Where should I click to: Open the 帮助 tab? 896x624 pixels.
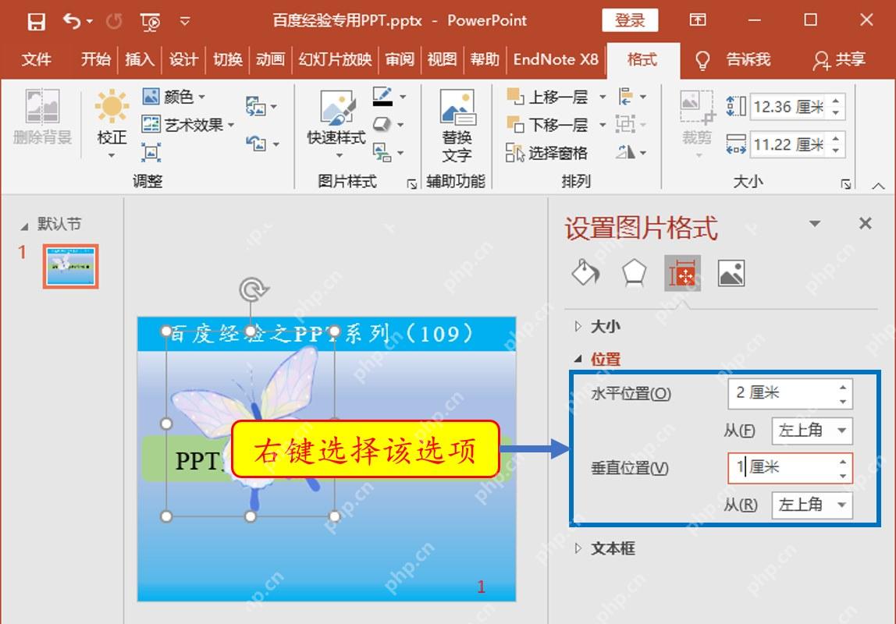click(485, 59)
